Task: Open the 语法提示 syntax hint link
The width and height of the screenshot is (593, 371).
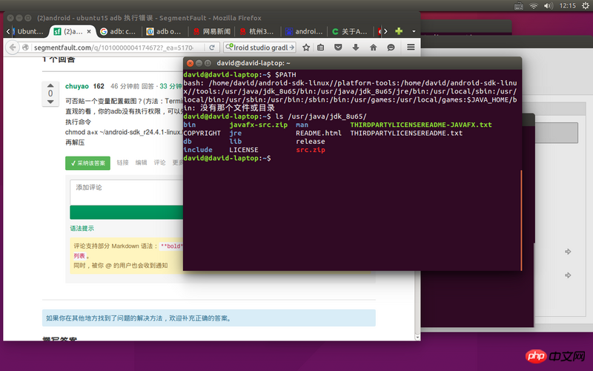Action: click(82, 229)
